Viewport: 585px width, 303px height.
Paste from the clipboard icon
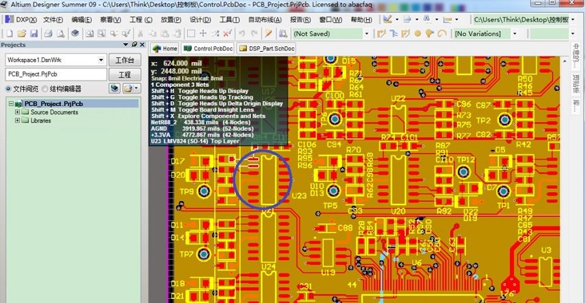165,34
